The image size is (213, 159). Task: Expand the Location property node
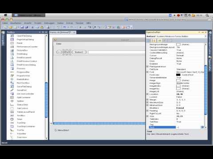147,94
